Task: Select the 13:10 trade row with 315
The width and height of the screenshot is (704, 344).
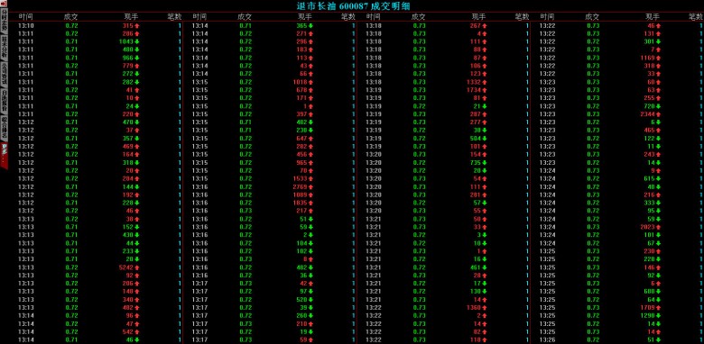Action: (x=99, y=25)
